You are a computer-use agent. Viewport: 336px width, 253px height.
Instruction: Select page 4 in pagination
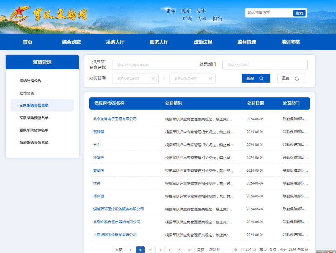click(x=170, y=250)
